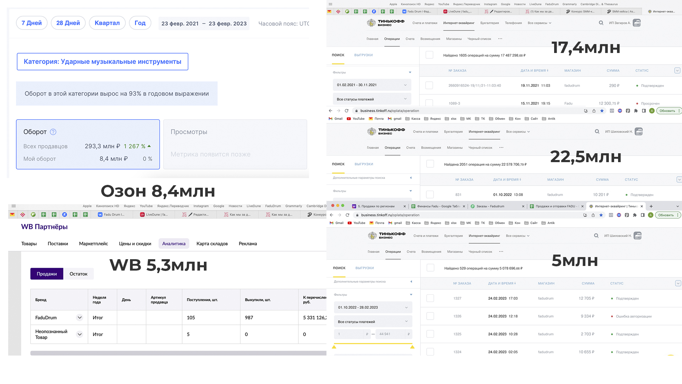The height and width of the screenshot is (384, 682).
Task: Tick select-all checkbox beside Найдено 529 операций
Action: [430, 268]
